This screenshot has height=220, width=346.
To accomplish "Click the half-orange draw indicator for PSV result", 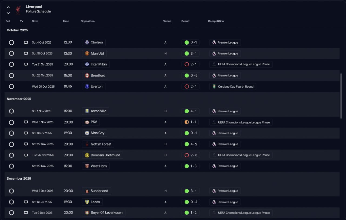I will point(187,122).
